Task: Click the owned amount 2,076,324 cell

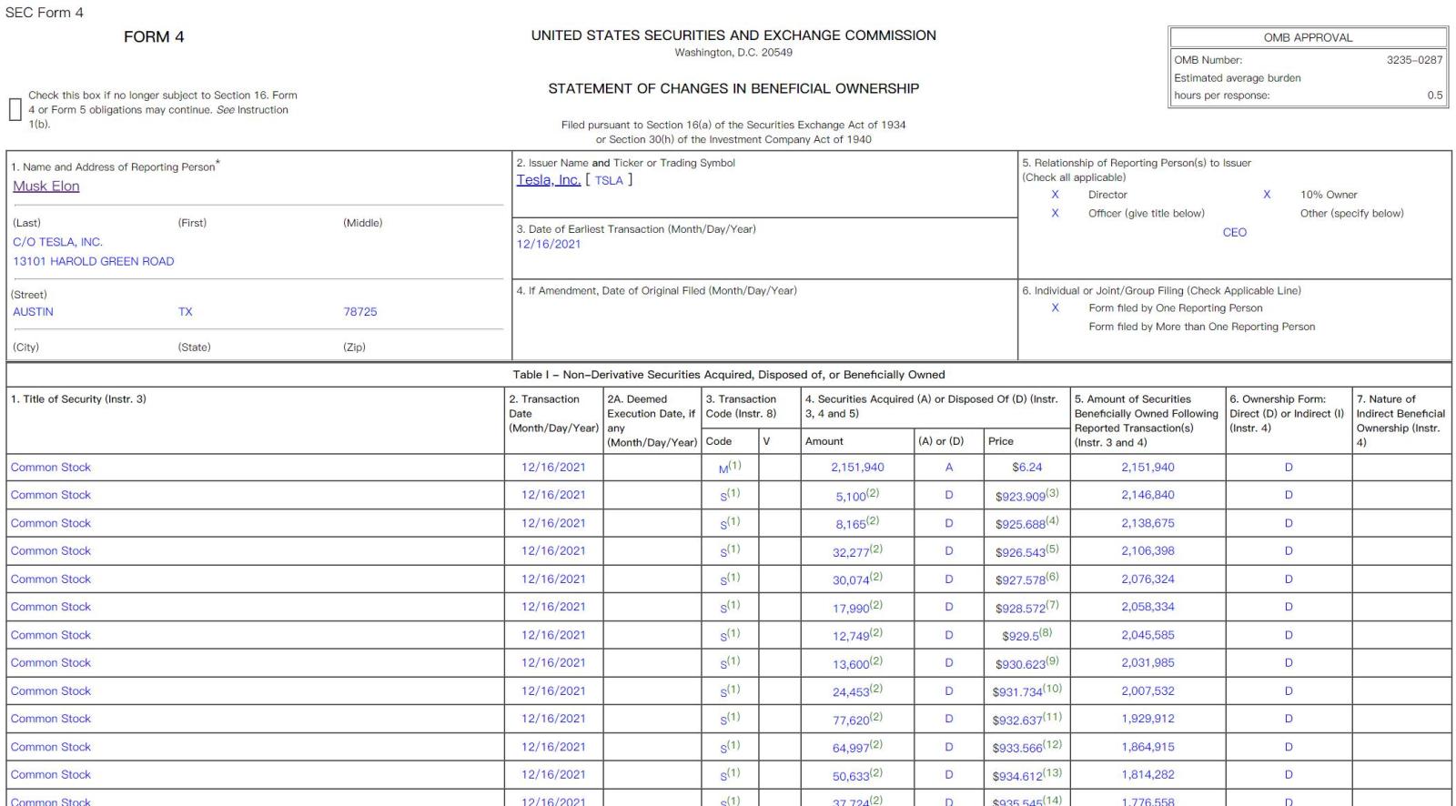Action: tap(1148, 579)
